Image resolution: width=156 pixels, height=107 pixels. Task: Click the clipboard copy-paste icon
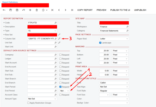[x=43, y=10]
